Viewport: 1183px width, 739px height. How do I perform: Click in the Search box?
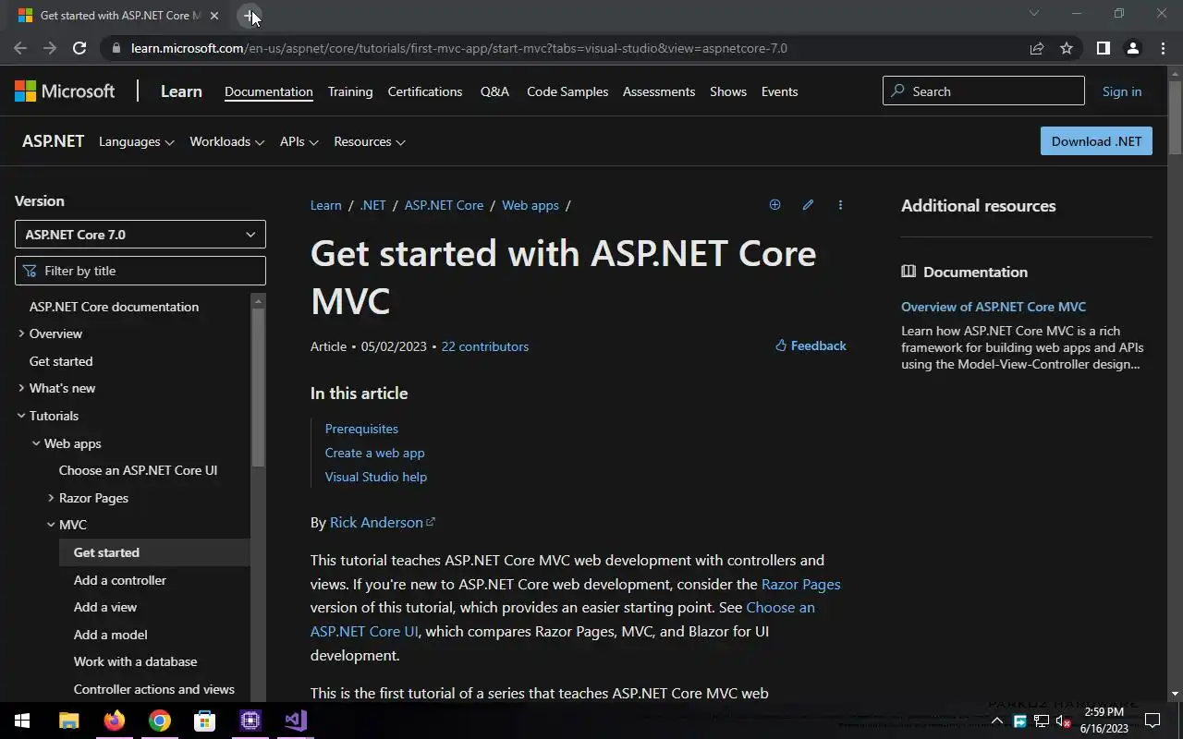[983, 91]
